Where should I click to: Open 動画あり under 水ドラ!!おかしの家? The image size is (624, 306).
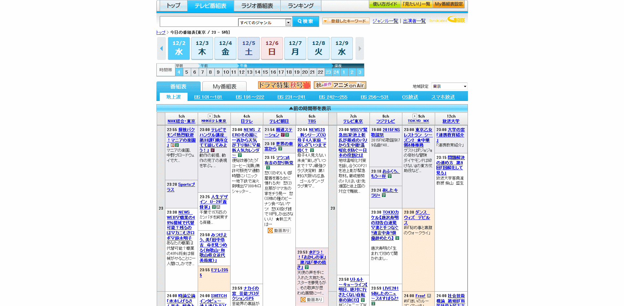[312, 300]
